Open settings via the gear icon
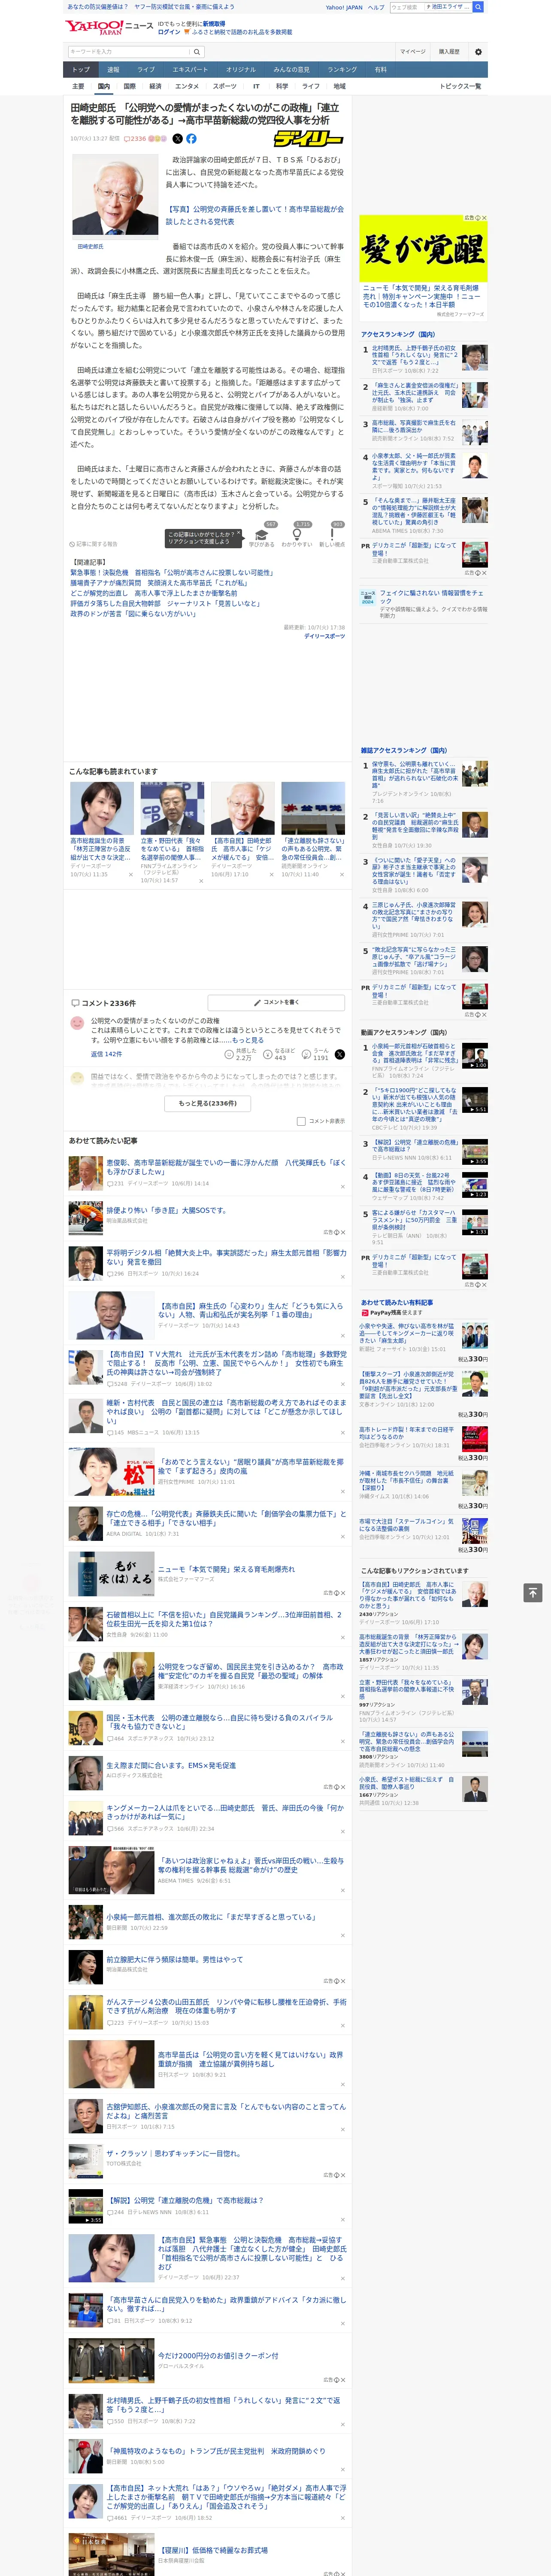The image size is (551, 2576). [478, 52]
